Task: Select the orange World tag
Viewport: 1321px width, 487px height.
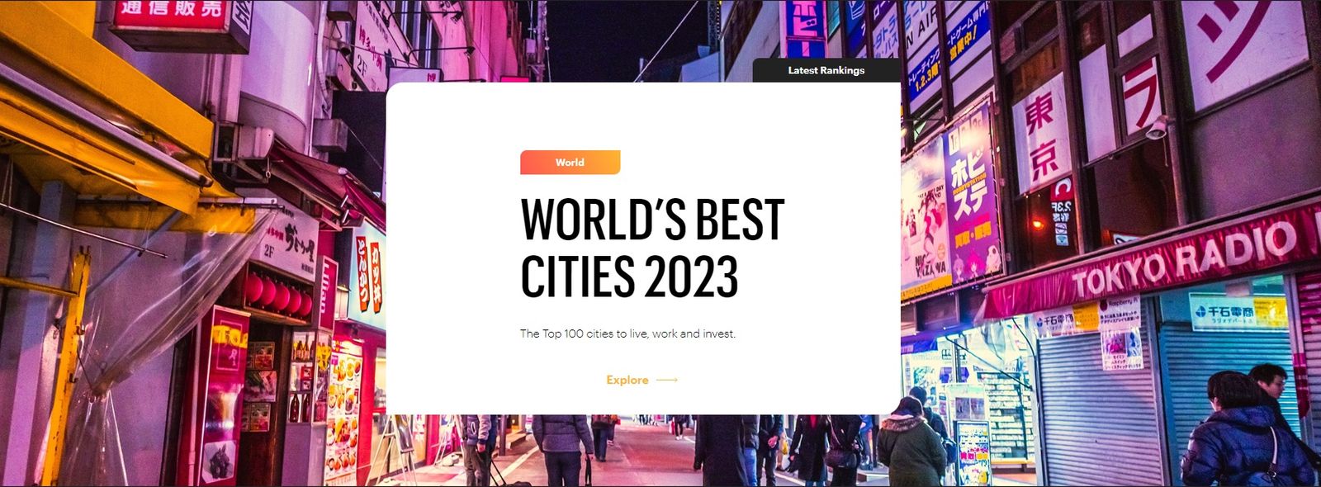Action: [570, 163]
